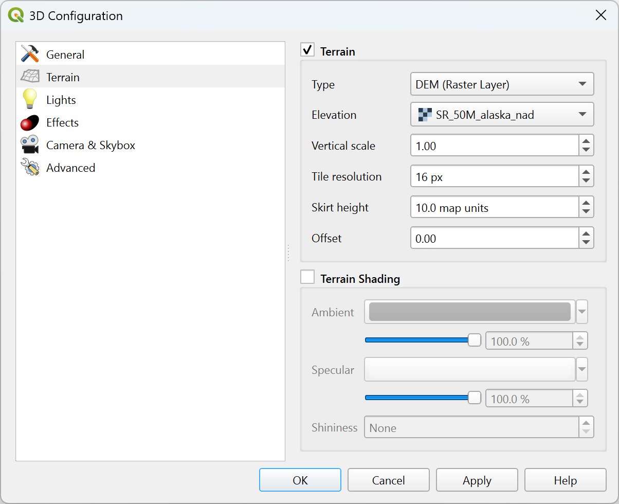
Task: Enable the Terrain Shading checkbox
Action: coord(307,277)
